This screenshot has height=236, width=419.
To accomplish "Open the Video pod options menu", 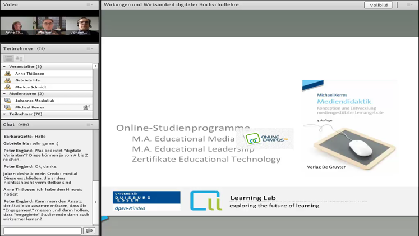I will tap(90, 4).
